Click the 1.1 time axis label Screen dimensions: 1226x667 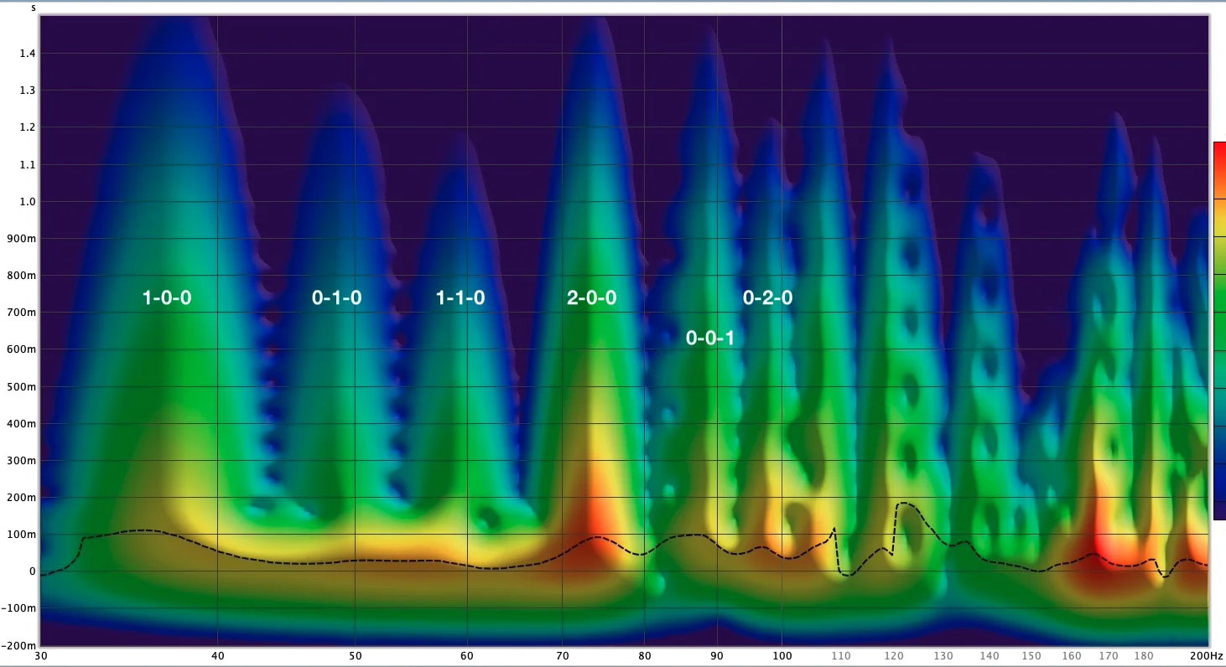tap(28, 165)
